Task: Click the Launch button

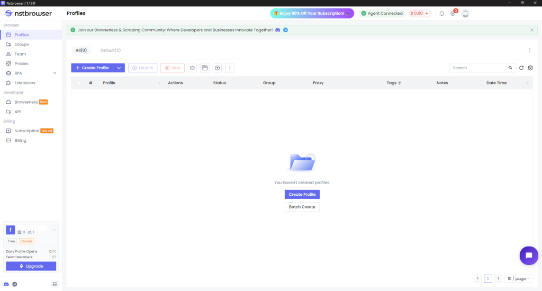Action: click(x=143, y=68)
